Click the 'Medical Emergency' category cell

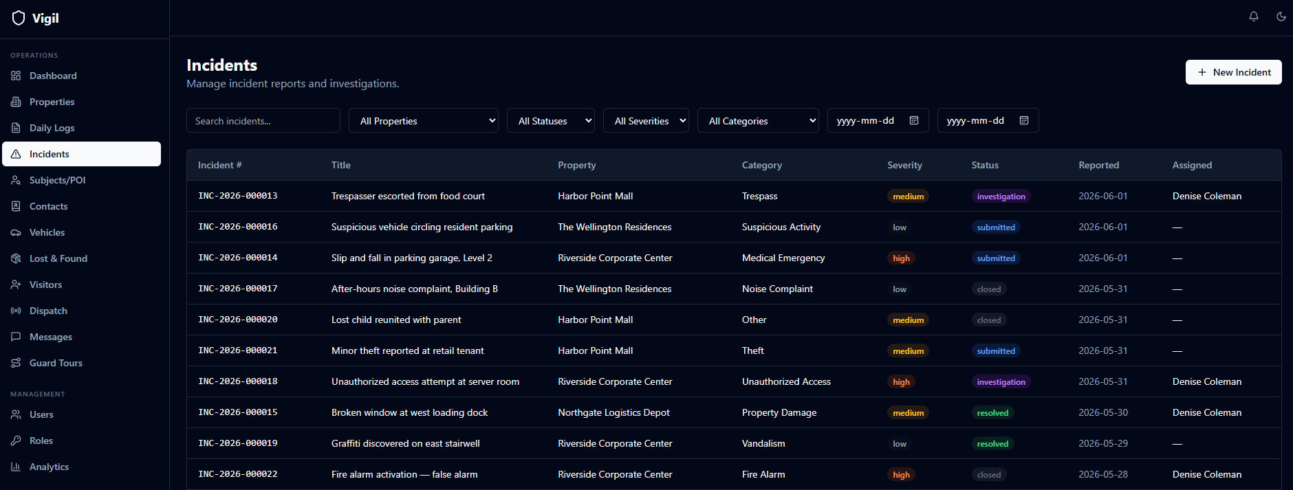coord(783,258)
